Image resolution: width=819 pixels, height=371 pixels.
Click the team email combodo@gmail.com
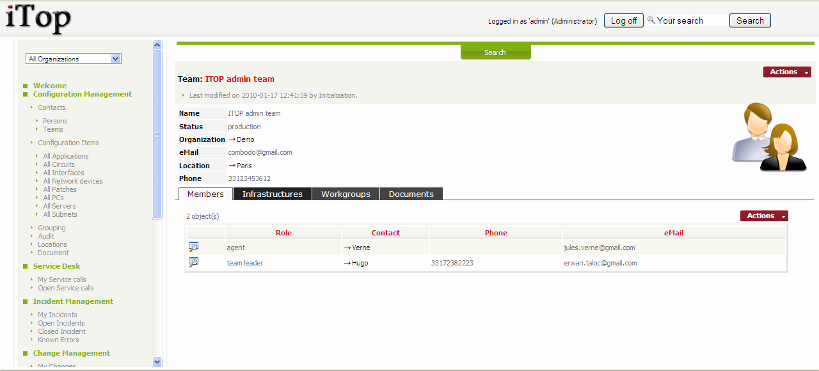tap(260, 152)
